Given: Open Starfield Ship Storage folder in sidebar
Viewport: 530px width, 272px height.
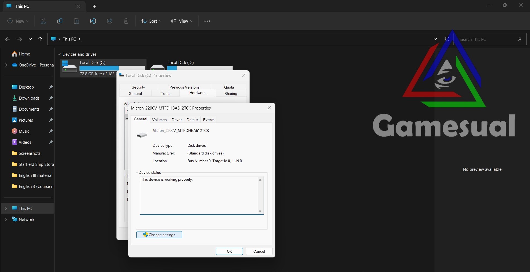Looking at the screenshot, I should 33,164.
